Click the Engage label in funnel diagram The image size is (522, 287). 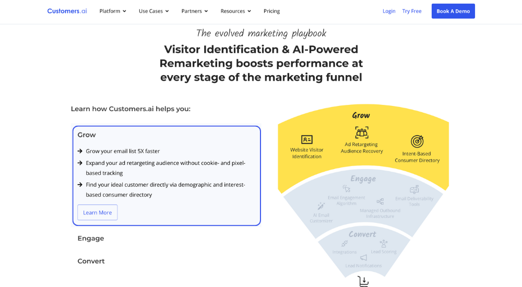(x=363, y=179)
